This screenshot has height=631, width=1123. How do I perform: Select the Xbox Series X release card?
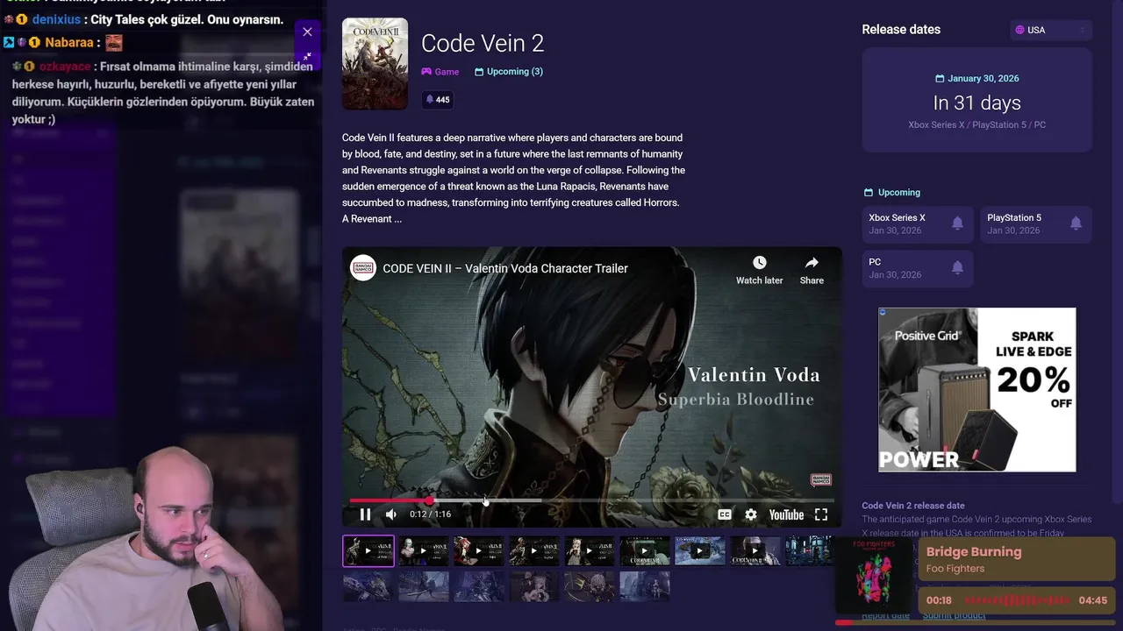click(917, 224)
